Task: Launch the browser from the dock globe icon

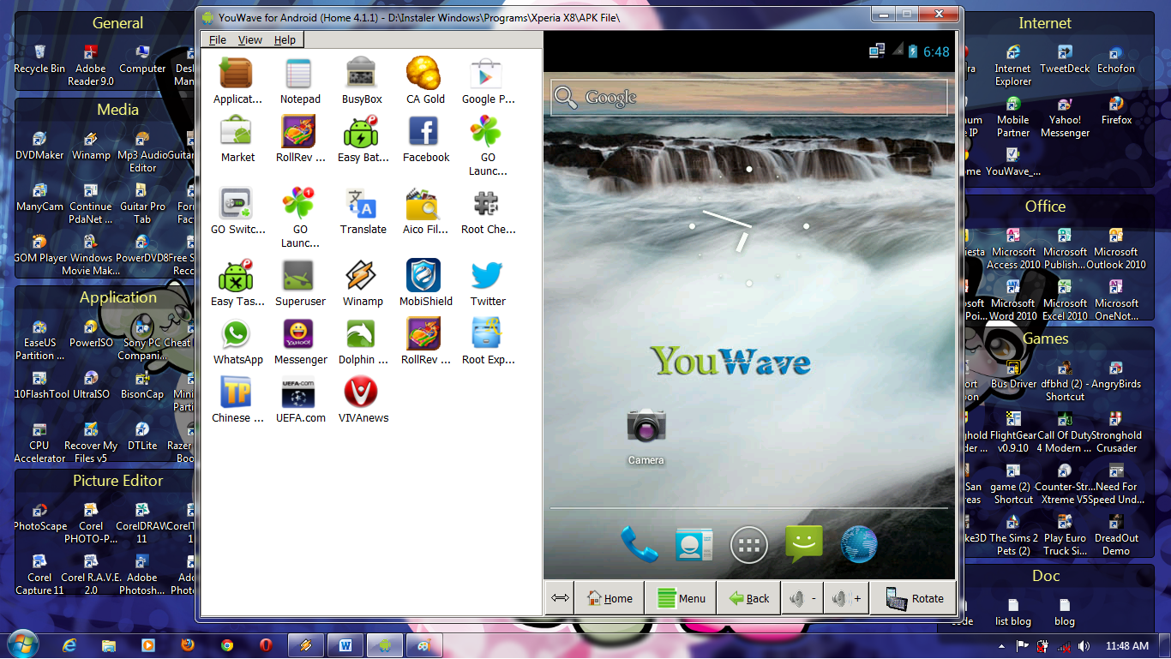Action: pos(858,544)
